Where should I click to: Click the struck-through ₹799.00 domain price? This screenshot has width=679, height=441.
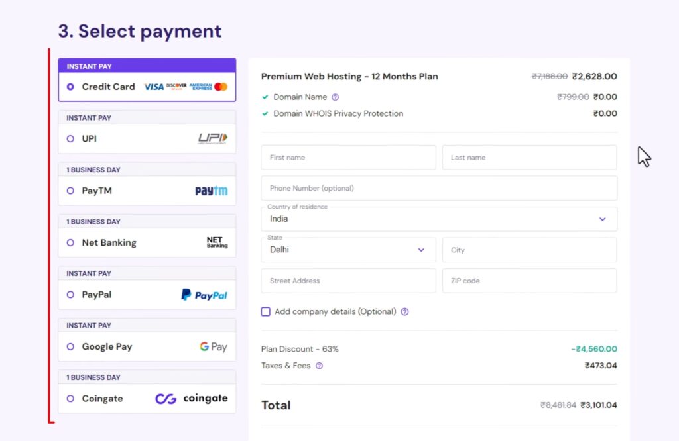pos(573,97)
